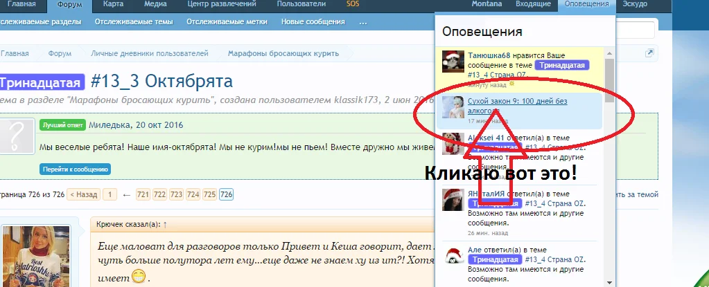Screen dimensions: 709x287
Task: Open Танюшка68's profile link in alerts
Action: click(489, 55)
